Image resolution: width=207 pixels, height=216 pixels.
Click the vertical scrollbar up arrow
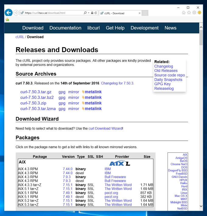pyautogui.click(x=201, y=27)
